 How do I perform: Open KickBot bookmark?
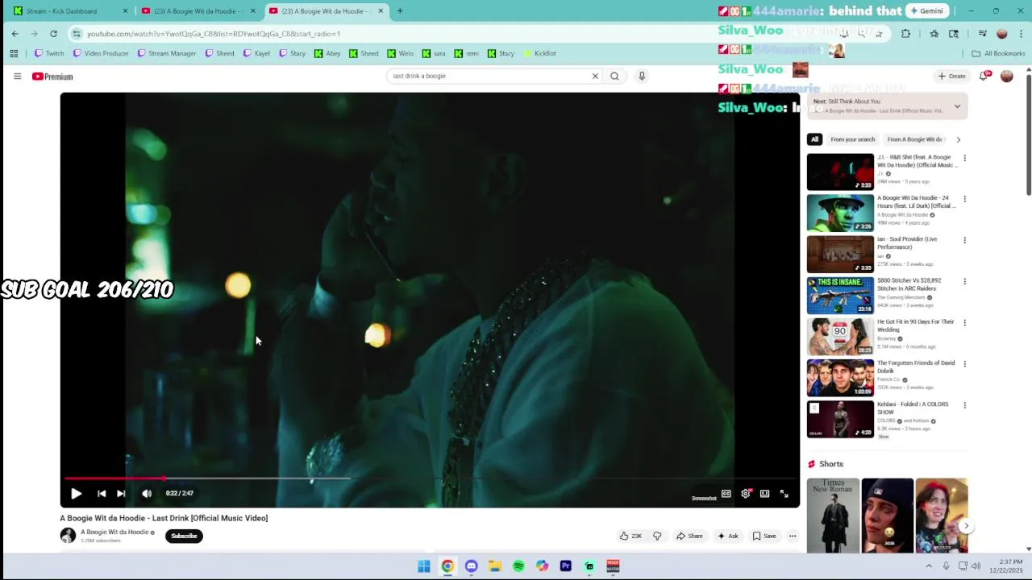coord(539,53)
